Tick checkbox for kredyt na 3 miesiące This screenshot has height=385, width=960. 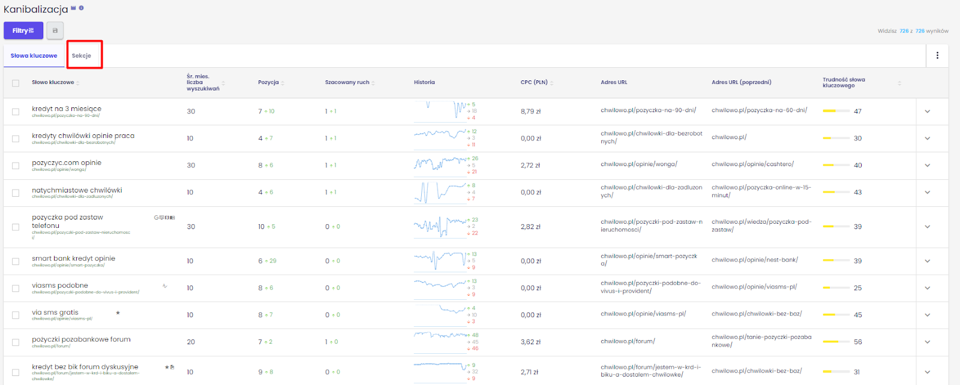(x=16, y=112)
